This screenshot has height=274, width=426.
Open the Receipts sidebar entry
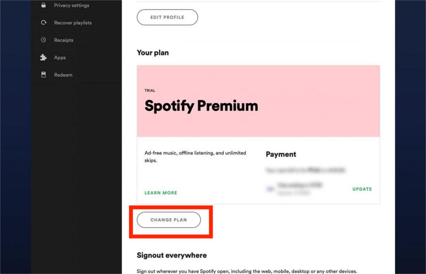[64, 40]
